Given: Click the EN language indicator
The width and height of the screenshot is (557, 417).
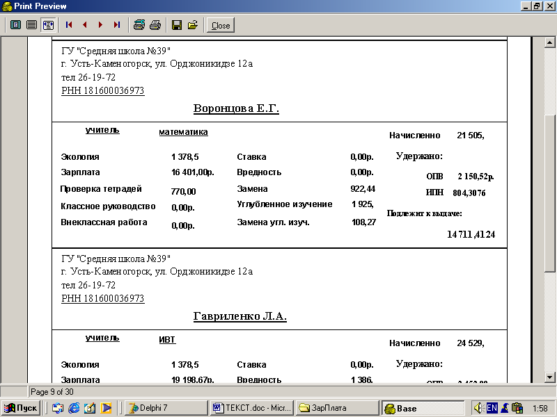Looking at the screenshot, I should 492,408.
